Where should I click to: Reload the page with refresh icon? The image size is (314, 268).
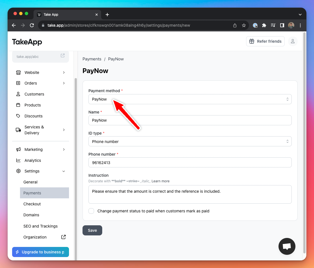pyautogui.click(x=32, y=25)
